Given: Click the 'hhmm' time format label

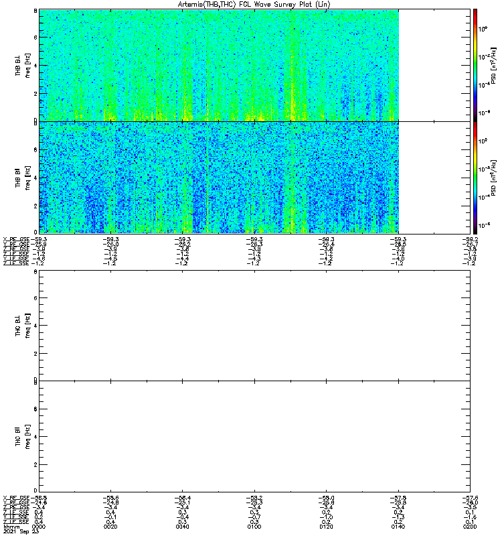Looking at the screenshot, I should (11, 527).
